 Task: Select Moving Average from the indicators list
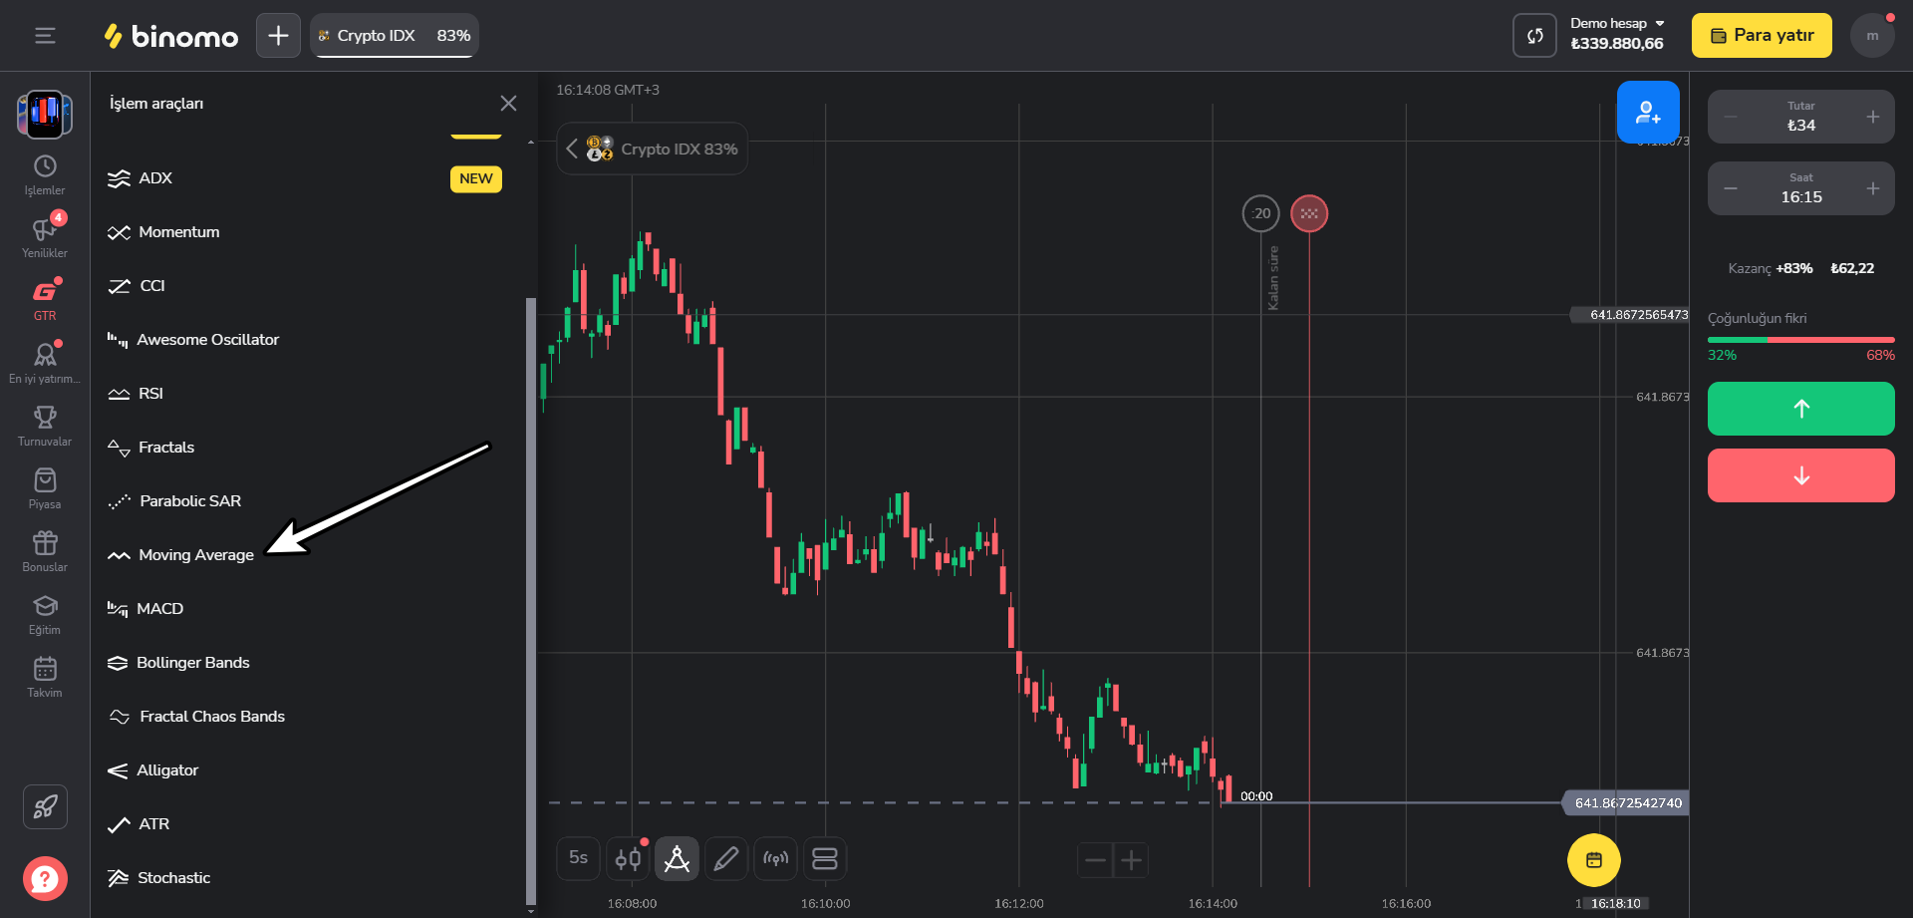(x=195, y=554)
